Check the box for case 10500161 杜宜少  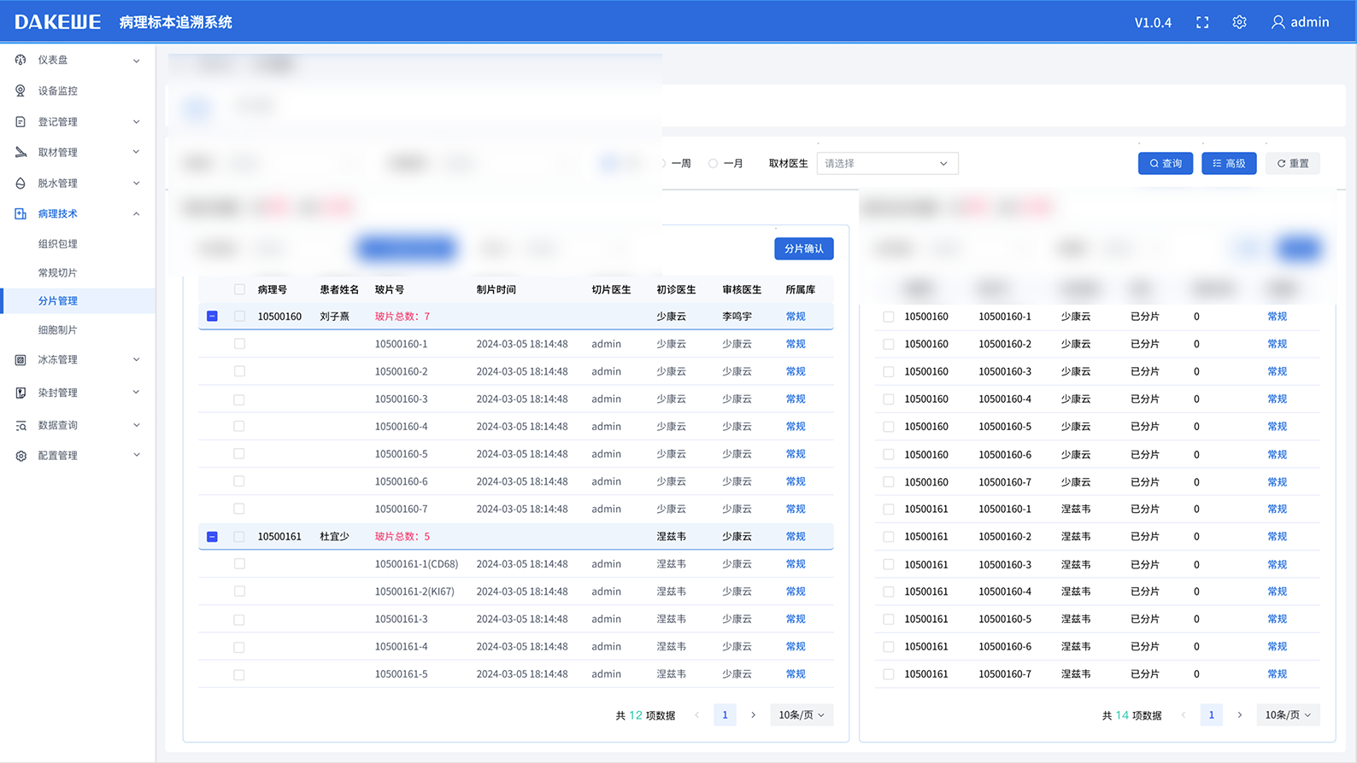click(239, 537)
